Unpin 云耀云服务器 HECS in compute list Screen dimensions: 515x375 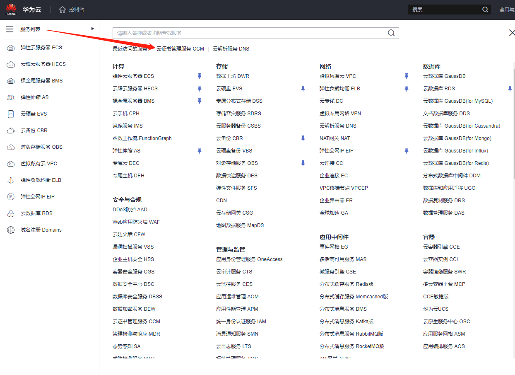point(200,89)
